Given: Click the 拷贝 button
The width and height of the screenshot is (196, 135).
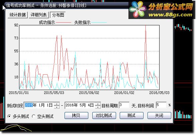Looking at the screenshot, I should [x=76, y=115].
